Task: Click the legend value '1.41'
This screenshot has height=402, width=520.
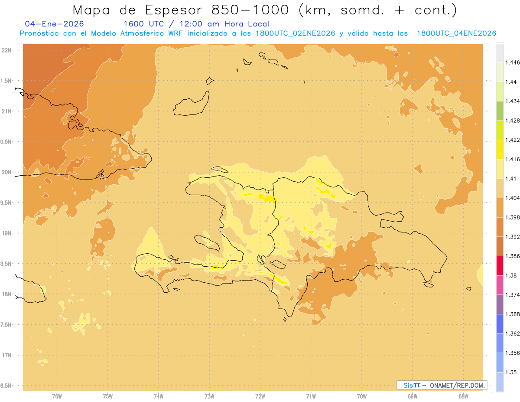Action: (511, 179)
